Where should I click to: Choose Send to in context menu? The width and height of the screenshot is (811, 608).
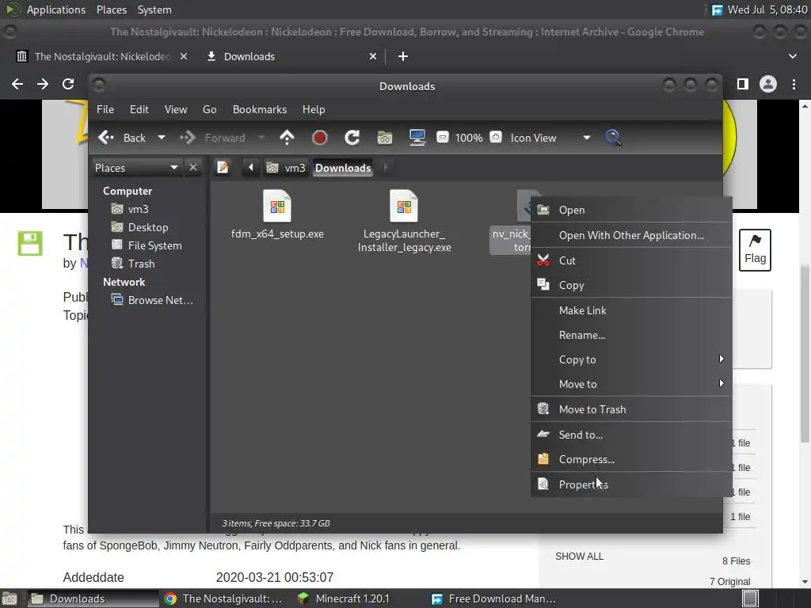pos(631,435)
